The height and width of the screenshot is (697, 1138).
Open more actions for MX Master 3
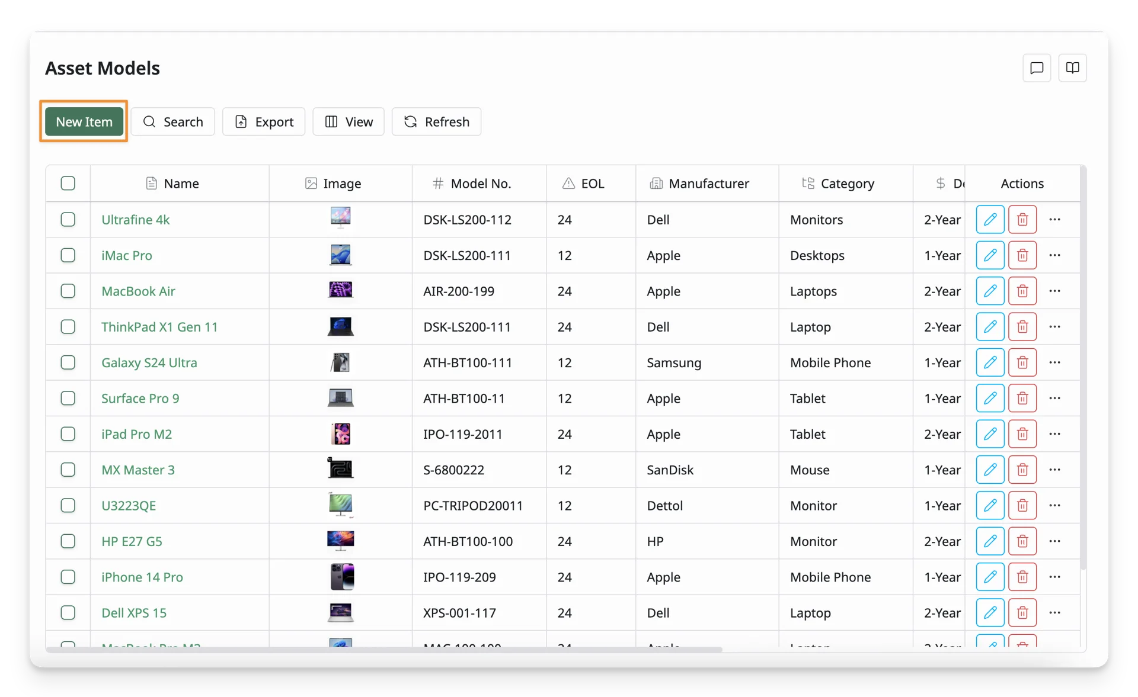point(1054,470)
